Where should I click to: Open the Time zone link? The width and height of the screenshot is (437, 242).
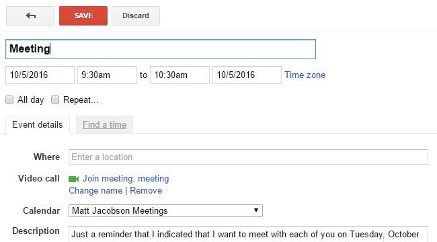(305, 75)
